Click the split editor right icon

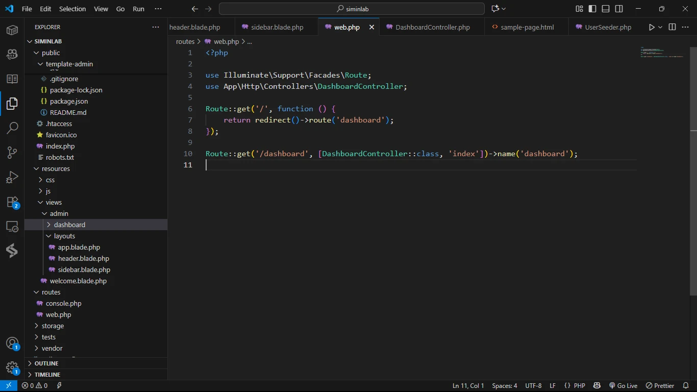tap(672, 27)
